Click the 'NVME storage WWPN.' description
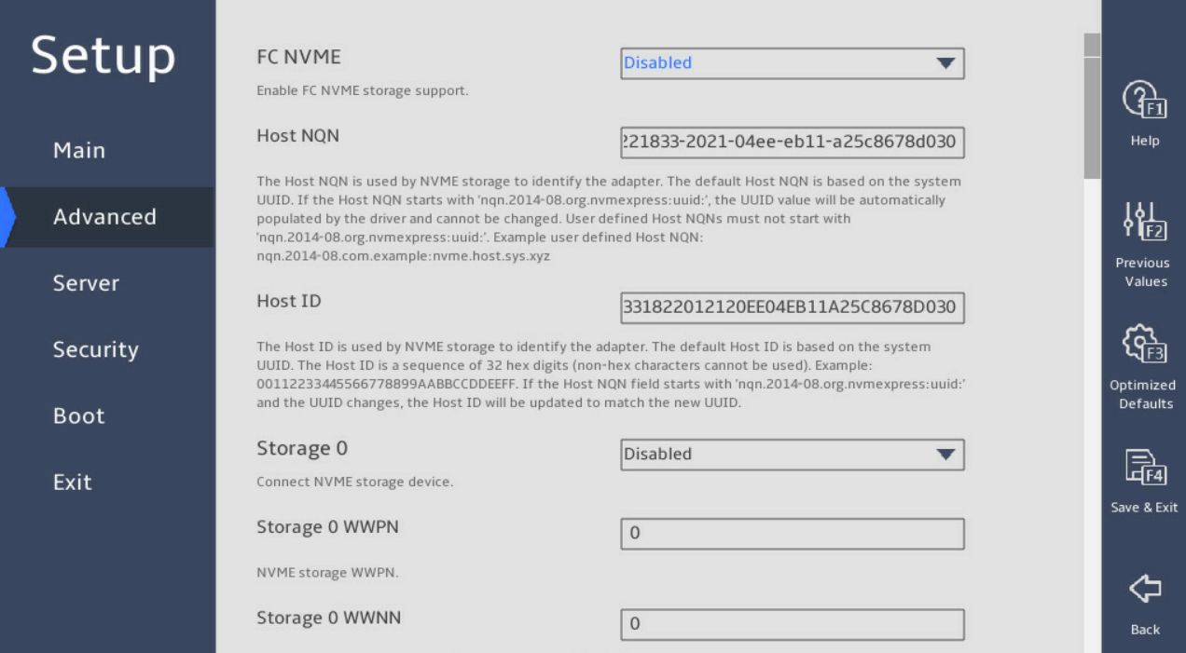The height and width of the screenshot is (653, 1186). [327, 573]
